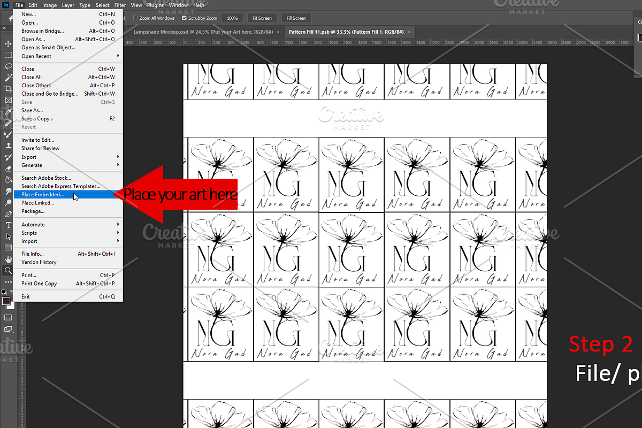Image resolution: width=642 pixels, height=428 pixels.
Task: Click the 100% zoom button
Action: tap(232, 18)
